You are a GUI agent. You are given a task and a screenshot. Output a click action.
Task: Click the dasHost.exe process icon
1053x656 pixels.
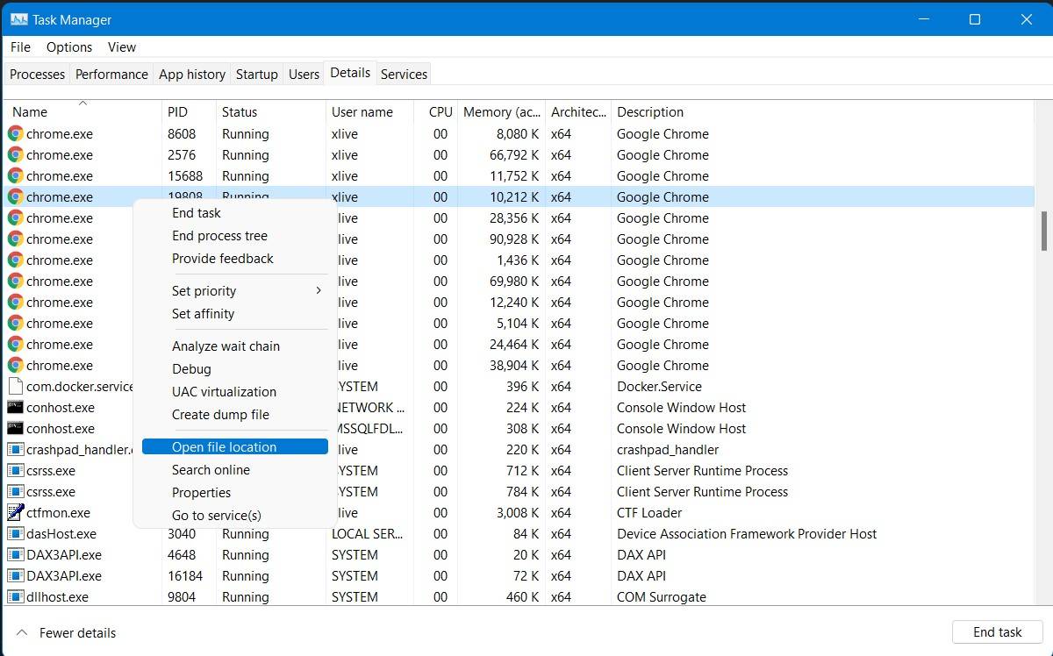(15, 534)
